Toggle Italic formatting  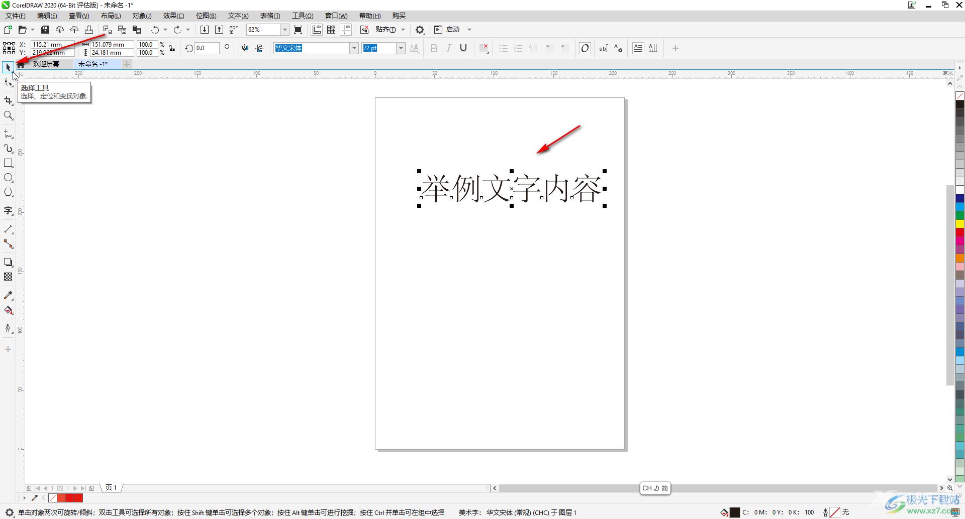(449, 48)
